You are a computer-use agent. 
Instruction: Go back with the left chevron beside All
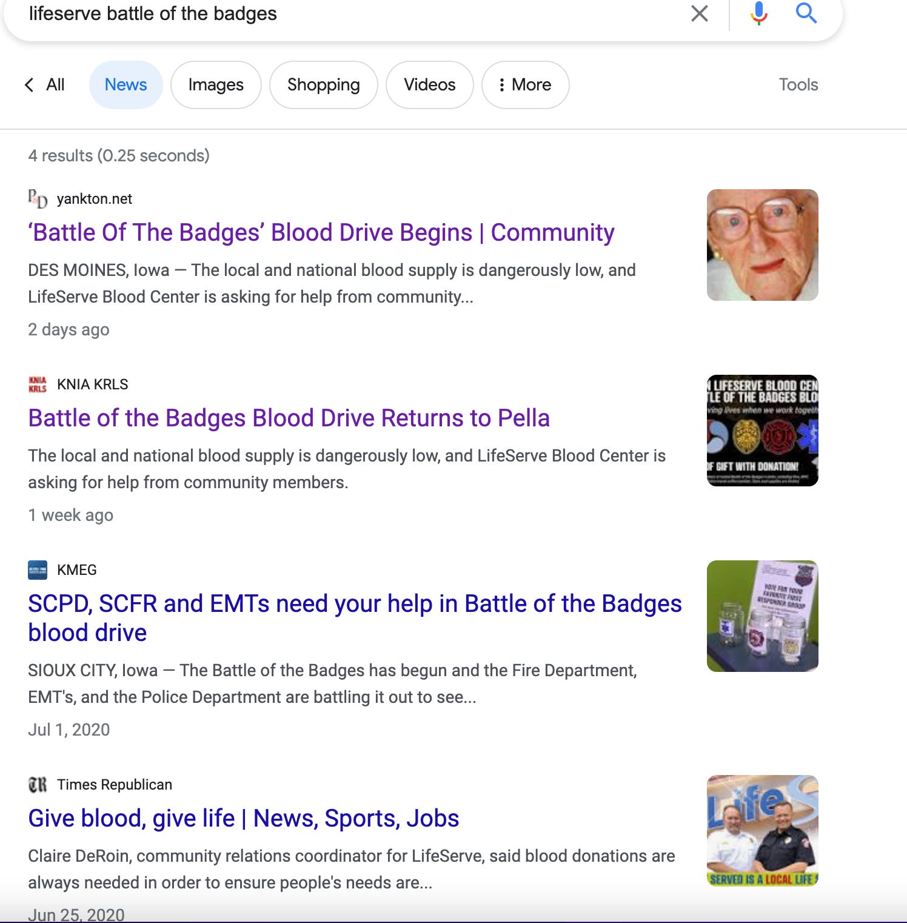[x=29, y=85]
